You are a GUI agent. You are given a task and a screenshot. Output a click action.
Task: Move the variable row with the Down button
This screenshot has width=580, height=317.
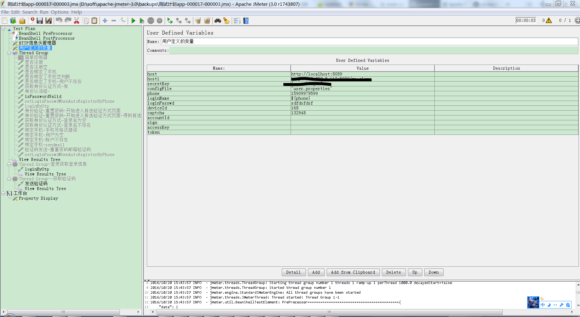[x=434, y=272]
